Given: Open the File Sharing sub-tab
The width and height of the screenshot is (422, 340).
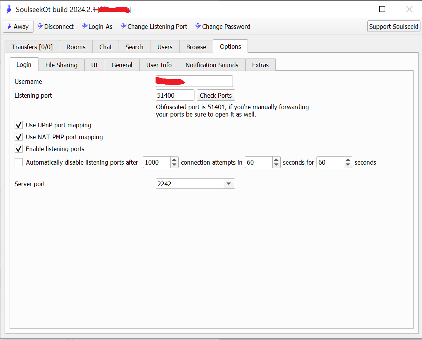Looking at the screenshot, I should [x=61, y=65].
